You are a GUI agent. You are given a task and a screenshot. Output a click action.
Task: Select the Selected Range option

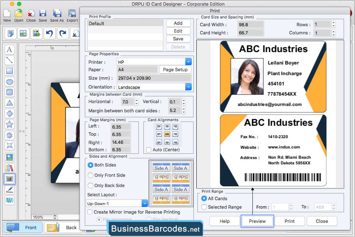point(204,207)
